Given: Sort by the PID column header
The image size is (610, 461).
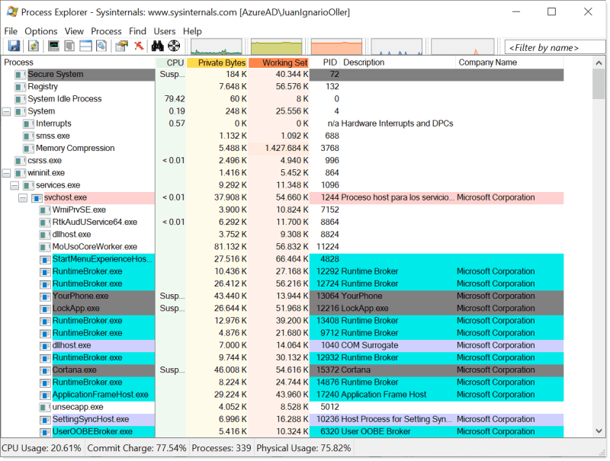Looking at the screenshot, I should point(325,62).
